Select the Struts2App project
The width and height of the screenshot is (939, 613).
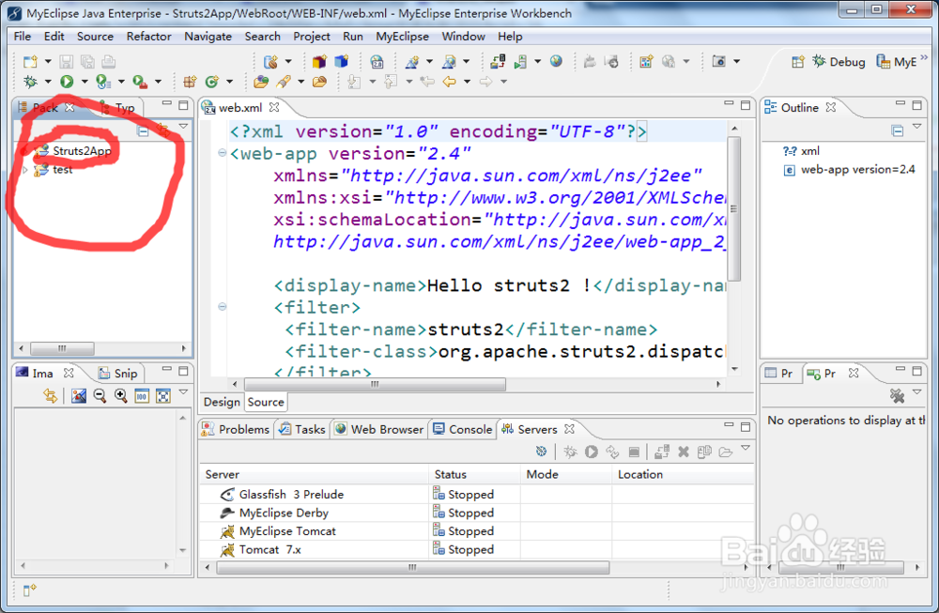pyautogui.click(x=82, y=151)
